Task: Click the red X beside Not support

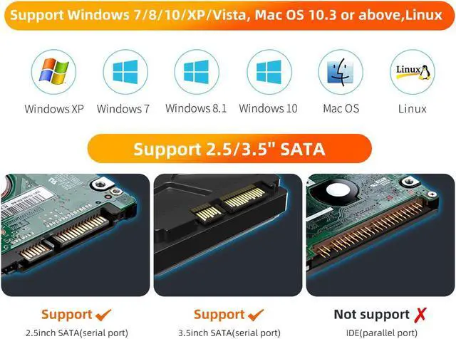Action: [x=420, y=315]
